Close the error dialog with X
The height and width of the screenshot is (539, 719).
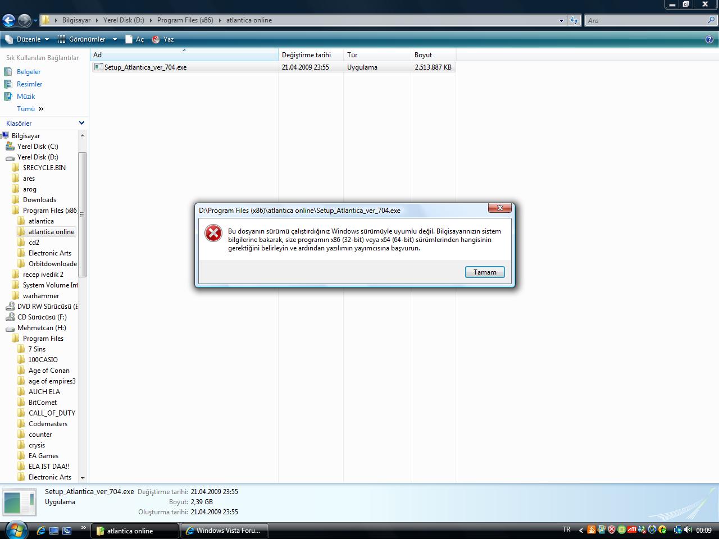pyautogui.click(x=500, y=208)
